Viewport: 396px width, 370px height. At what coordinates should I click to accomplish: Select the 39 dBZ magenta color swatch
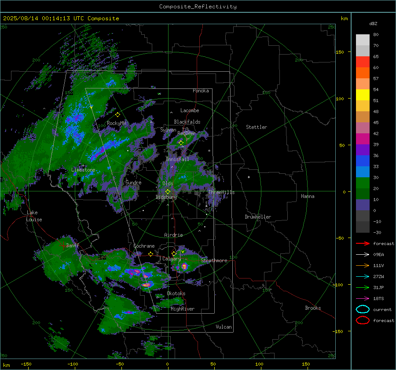tap(363, 139)
